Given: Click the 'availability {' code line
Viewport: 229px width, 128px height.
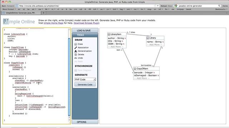Looking at the screenshot, I should 17,76.
